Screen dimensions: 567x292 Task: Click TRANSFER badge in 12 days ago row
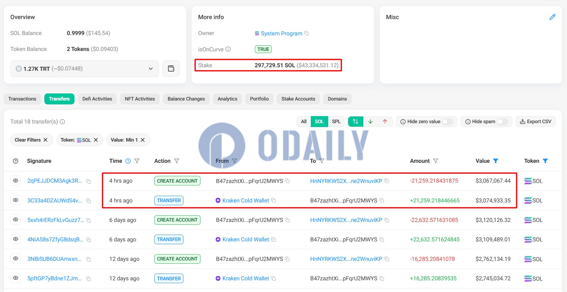[169, 279]
